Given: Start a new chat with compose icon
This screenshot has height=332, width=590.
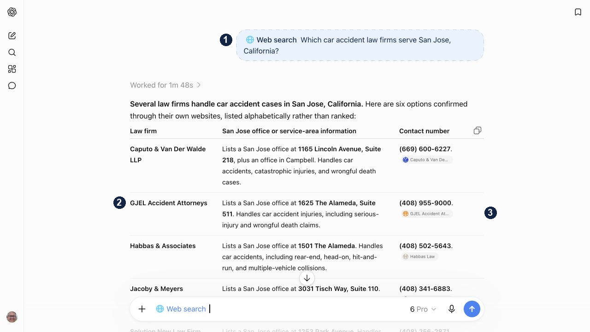Looking at the screenshot, I should [x=12, y=36].
